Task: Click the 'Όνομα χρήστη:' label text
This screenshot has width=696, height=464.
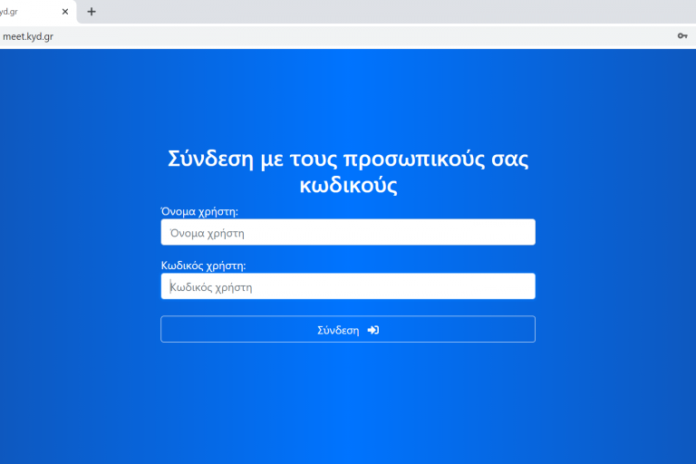Action: (199, 212)
